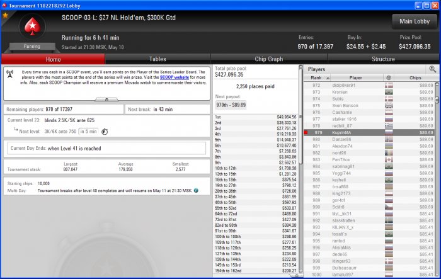Click the Canadian flag beside PenTAce
This screenshot has height=279, width=441.
click(x=389, y=159)
